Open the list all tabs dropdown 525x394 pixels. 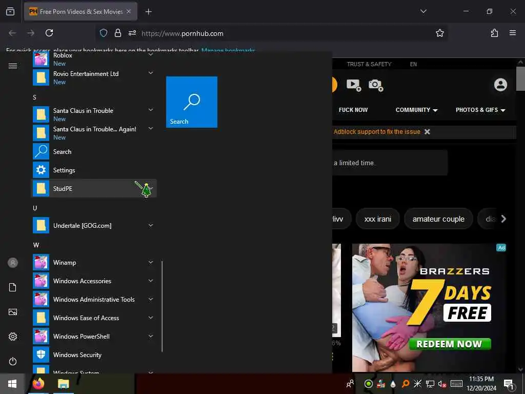click(x=423, y=11)
